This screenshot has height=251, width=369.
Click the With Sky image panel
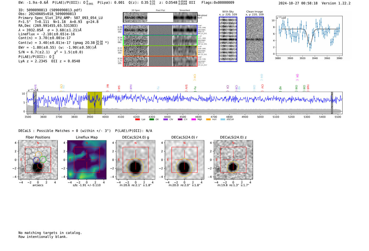228,39
